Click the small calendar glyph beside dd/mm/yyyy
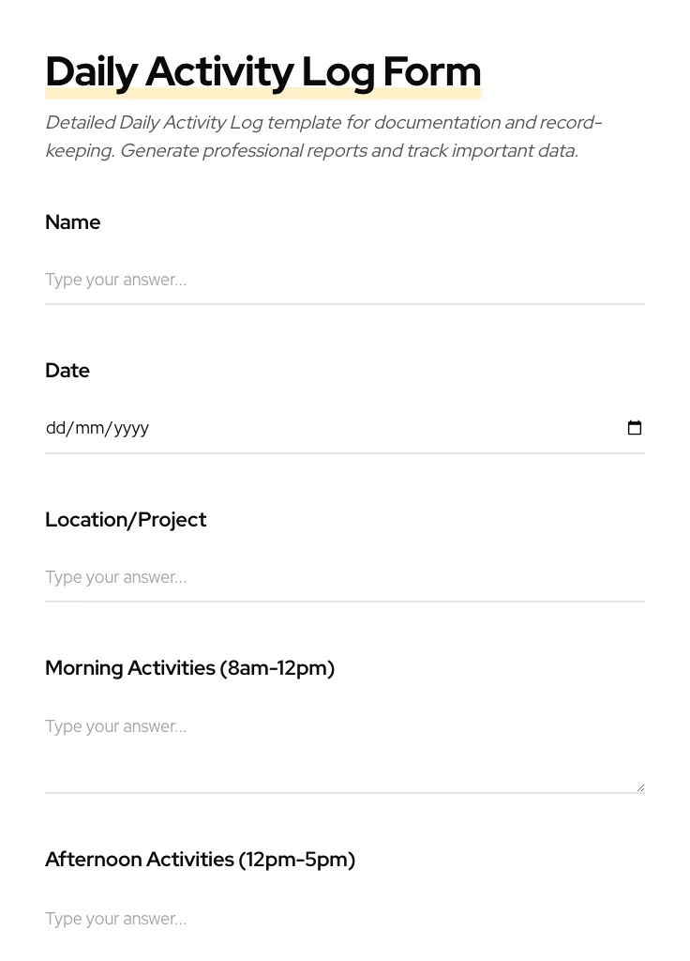The image size is (690, 961). tap(635, 428)
